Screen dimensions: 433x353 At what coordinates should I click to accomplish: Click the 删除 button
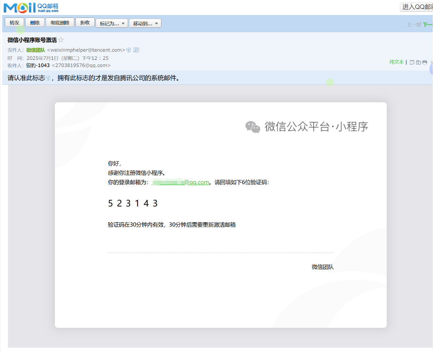35,23
